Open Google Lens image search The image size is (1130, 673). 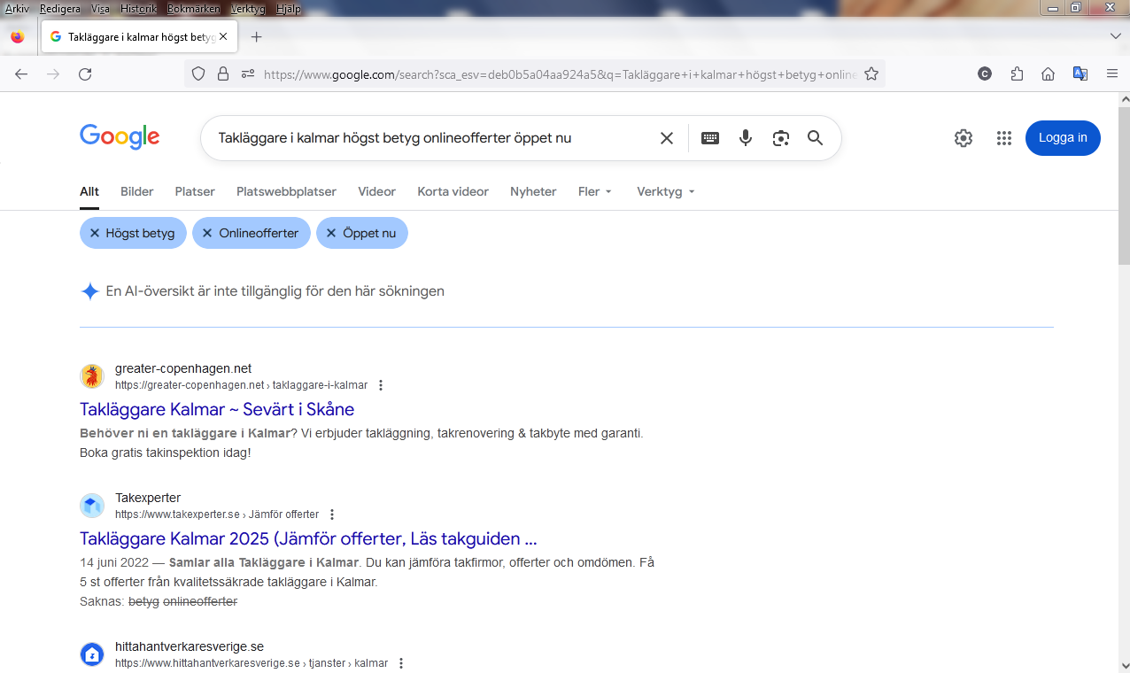780,138
